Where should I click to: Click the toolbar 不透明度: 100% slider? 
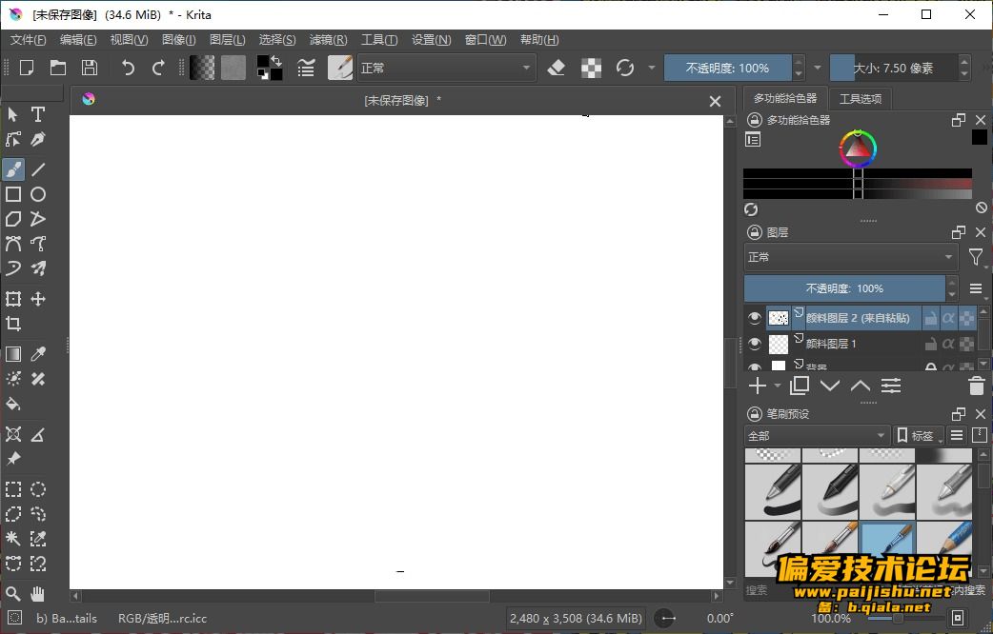click(x=728, y=68)
